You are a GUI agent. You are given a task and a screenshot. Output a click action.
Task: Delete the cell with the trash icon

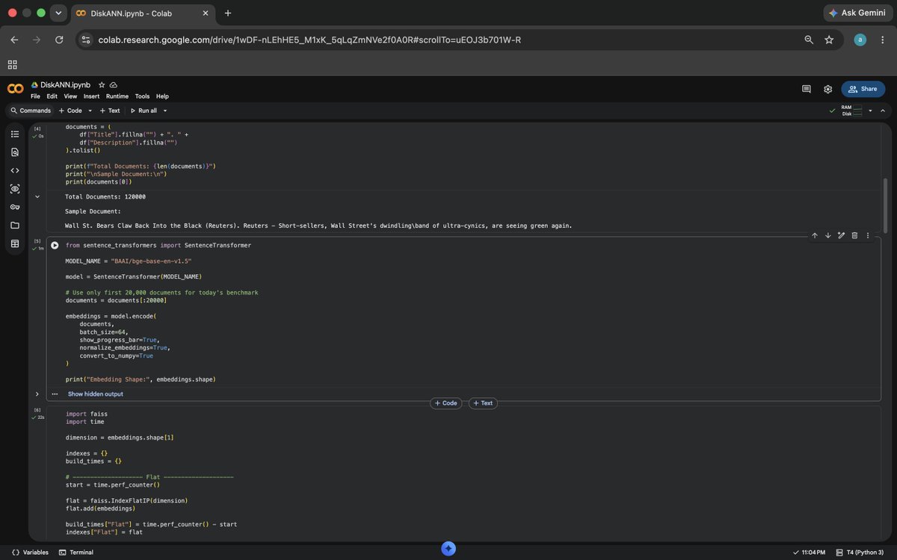[x=854, y=235]
